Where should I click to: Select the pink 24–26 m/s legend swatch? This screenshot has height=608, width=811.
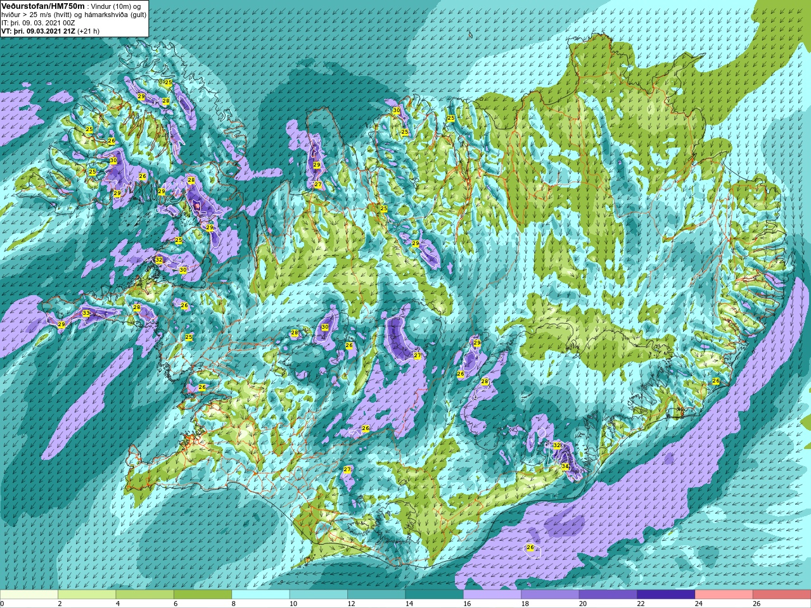pos(724,595)
